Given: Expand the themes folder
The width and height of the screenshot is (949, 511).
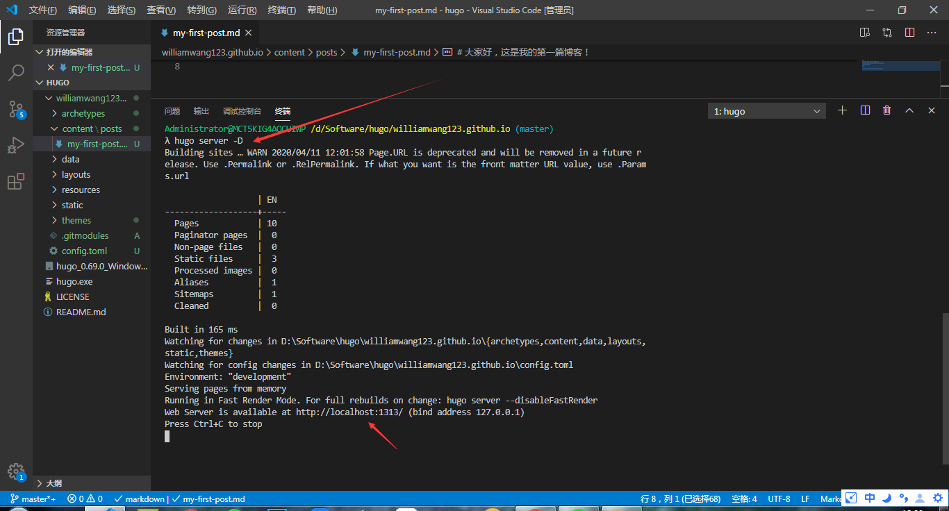Looking at the screenshot, I should (92, 220).
